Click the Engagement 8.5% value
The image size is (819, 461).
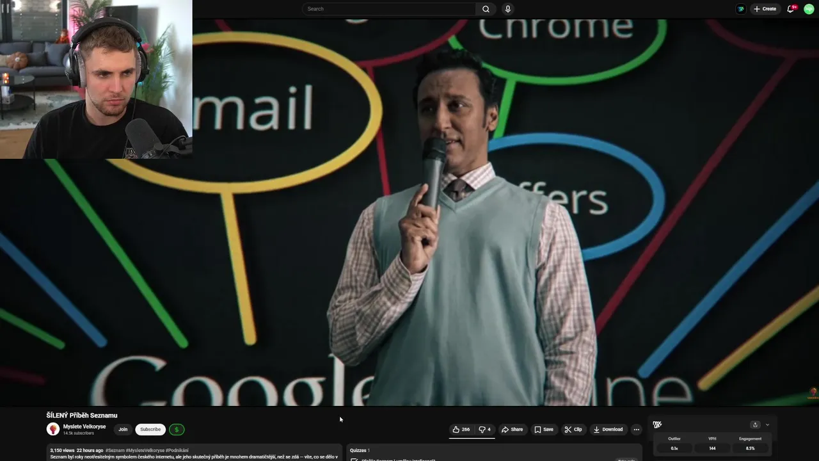pos(750,448)
